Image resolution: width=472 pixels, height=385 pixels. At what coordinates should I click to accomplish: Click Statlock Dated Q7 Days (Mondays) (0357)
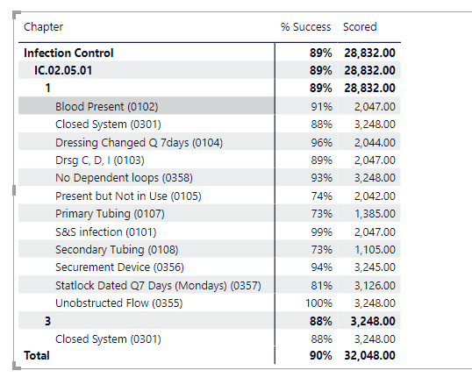(x=158, y=285)
